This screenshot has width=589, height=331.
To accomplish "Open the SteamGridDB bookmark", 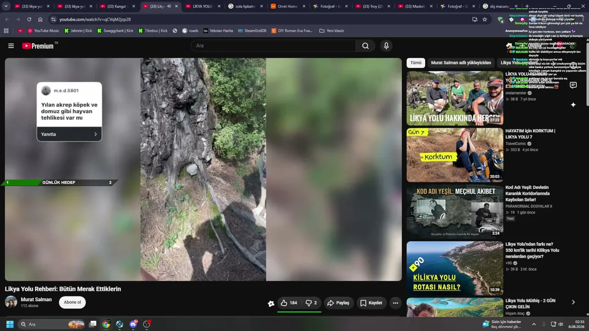I will (x=252, y=31).
